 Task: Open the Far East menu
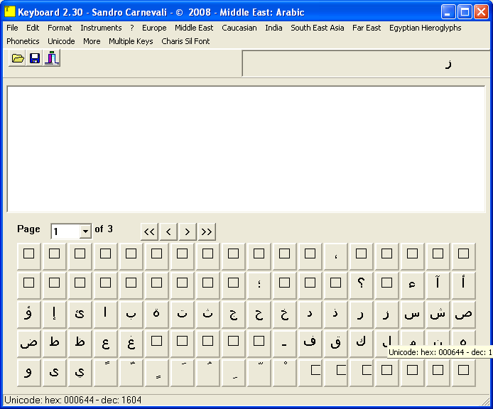367,28
